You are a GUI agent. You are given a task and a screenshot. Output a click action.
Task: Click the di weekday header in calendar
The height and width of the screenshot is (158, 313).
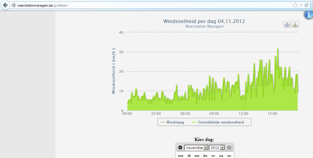[189, 156]
